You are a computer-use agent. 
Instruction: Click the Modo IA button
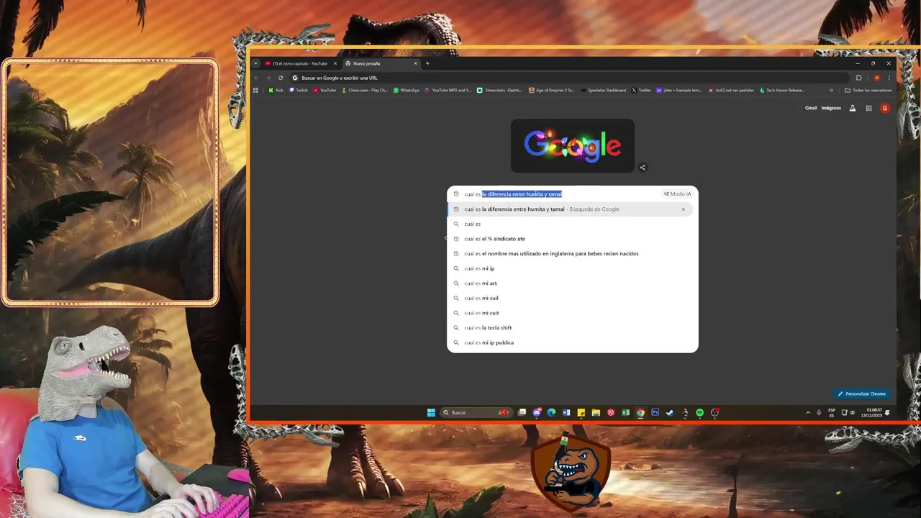click(677, 194)
